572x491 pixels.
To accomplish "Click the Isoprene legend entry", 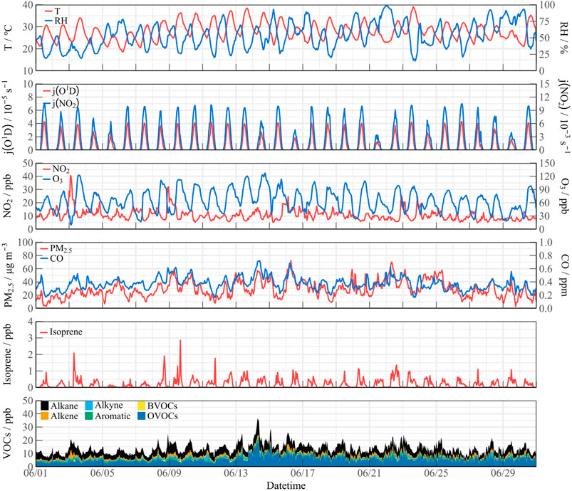I will click(61, 332).
